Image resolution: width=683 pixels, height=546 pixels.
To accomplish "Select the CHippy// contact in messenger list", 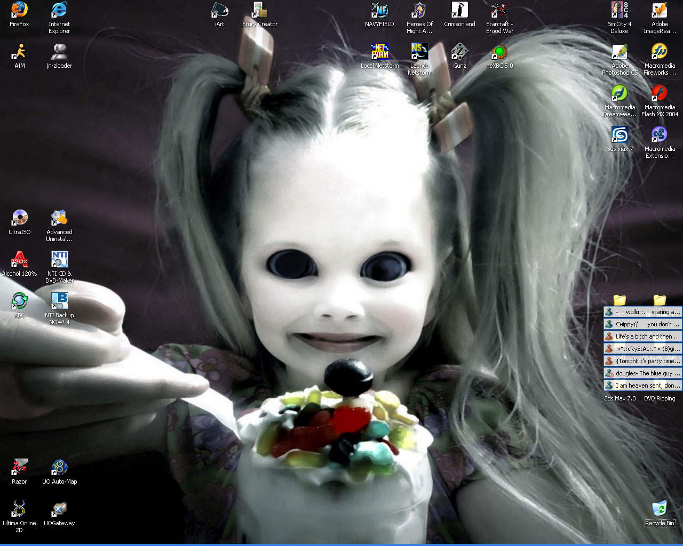I will point(643,324).
